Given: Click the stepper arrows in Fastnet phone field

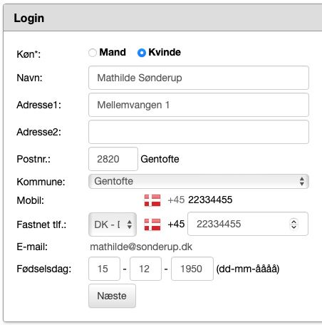Looking at the screenshot, I should pos(294,224).
